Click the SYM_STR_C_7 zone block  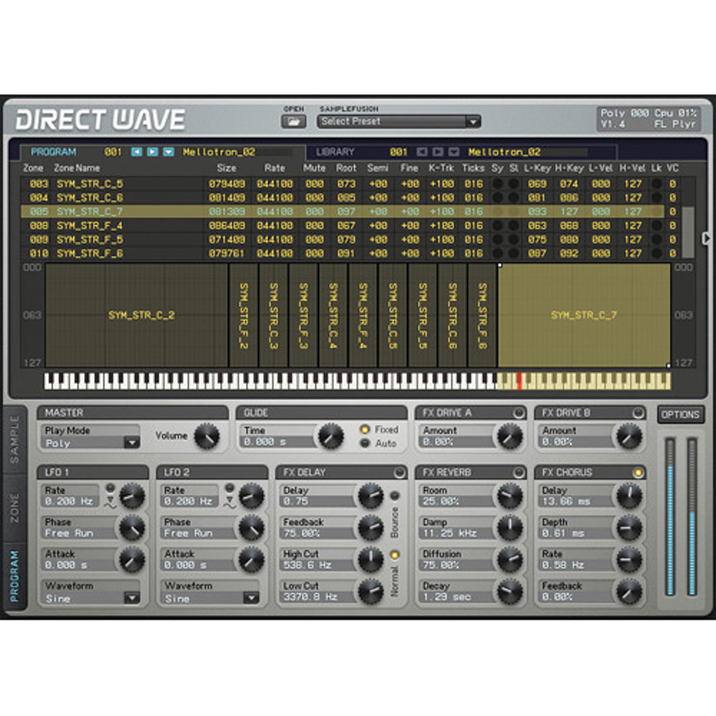point(584,315)
